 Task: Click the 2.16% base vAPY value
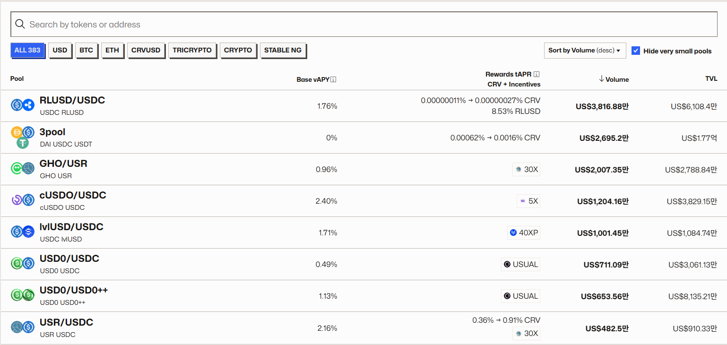(327, 328)
